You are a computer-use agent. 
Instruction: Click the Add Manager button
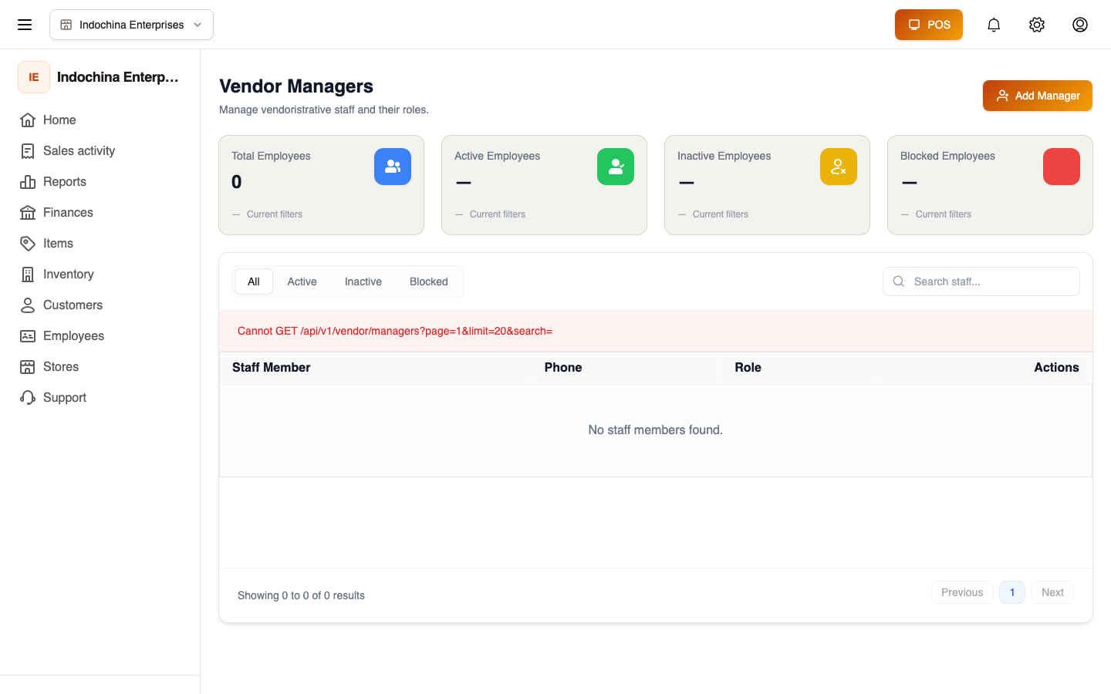1038,96
